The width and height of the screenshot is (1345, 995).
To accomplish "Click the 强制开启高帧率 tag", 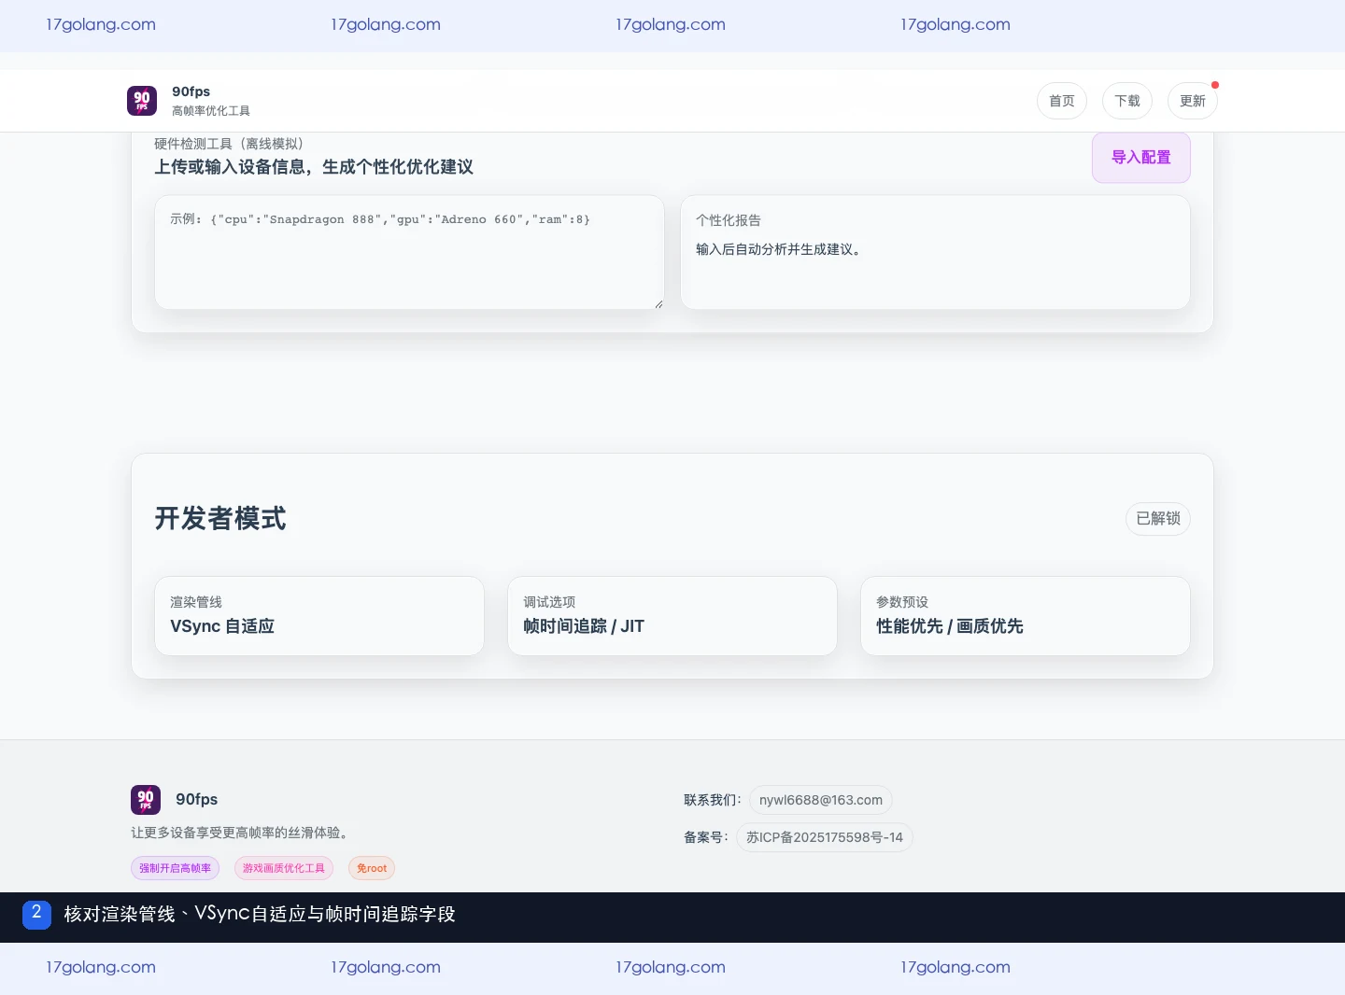I will pos(176,868).
